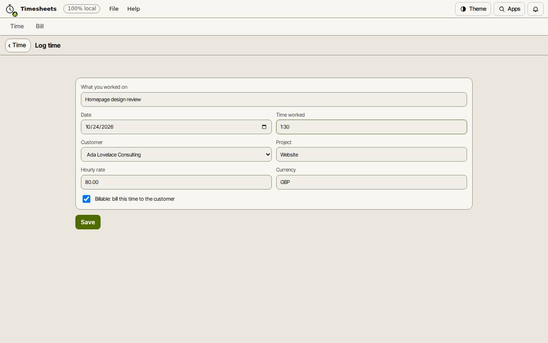Open the File menu
The height and width of the screenshot is (343, 548).
[x=114, y=9]
